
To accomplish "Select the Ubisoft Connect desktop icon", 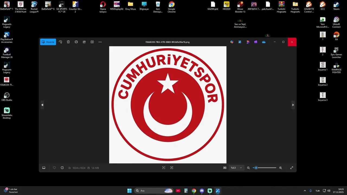I will [x=336, y=22].
